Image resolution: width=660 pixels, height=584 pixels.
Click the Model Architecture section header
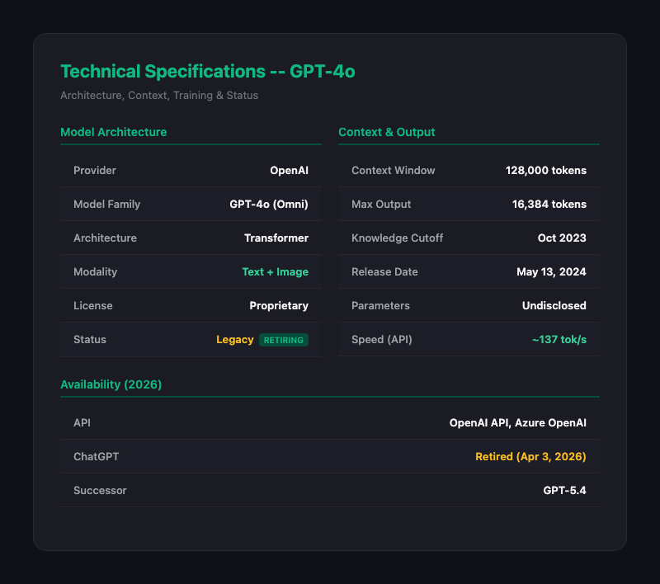[114, 132]
